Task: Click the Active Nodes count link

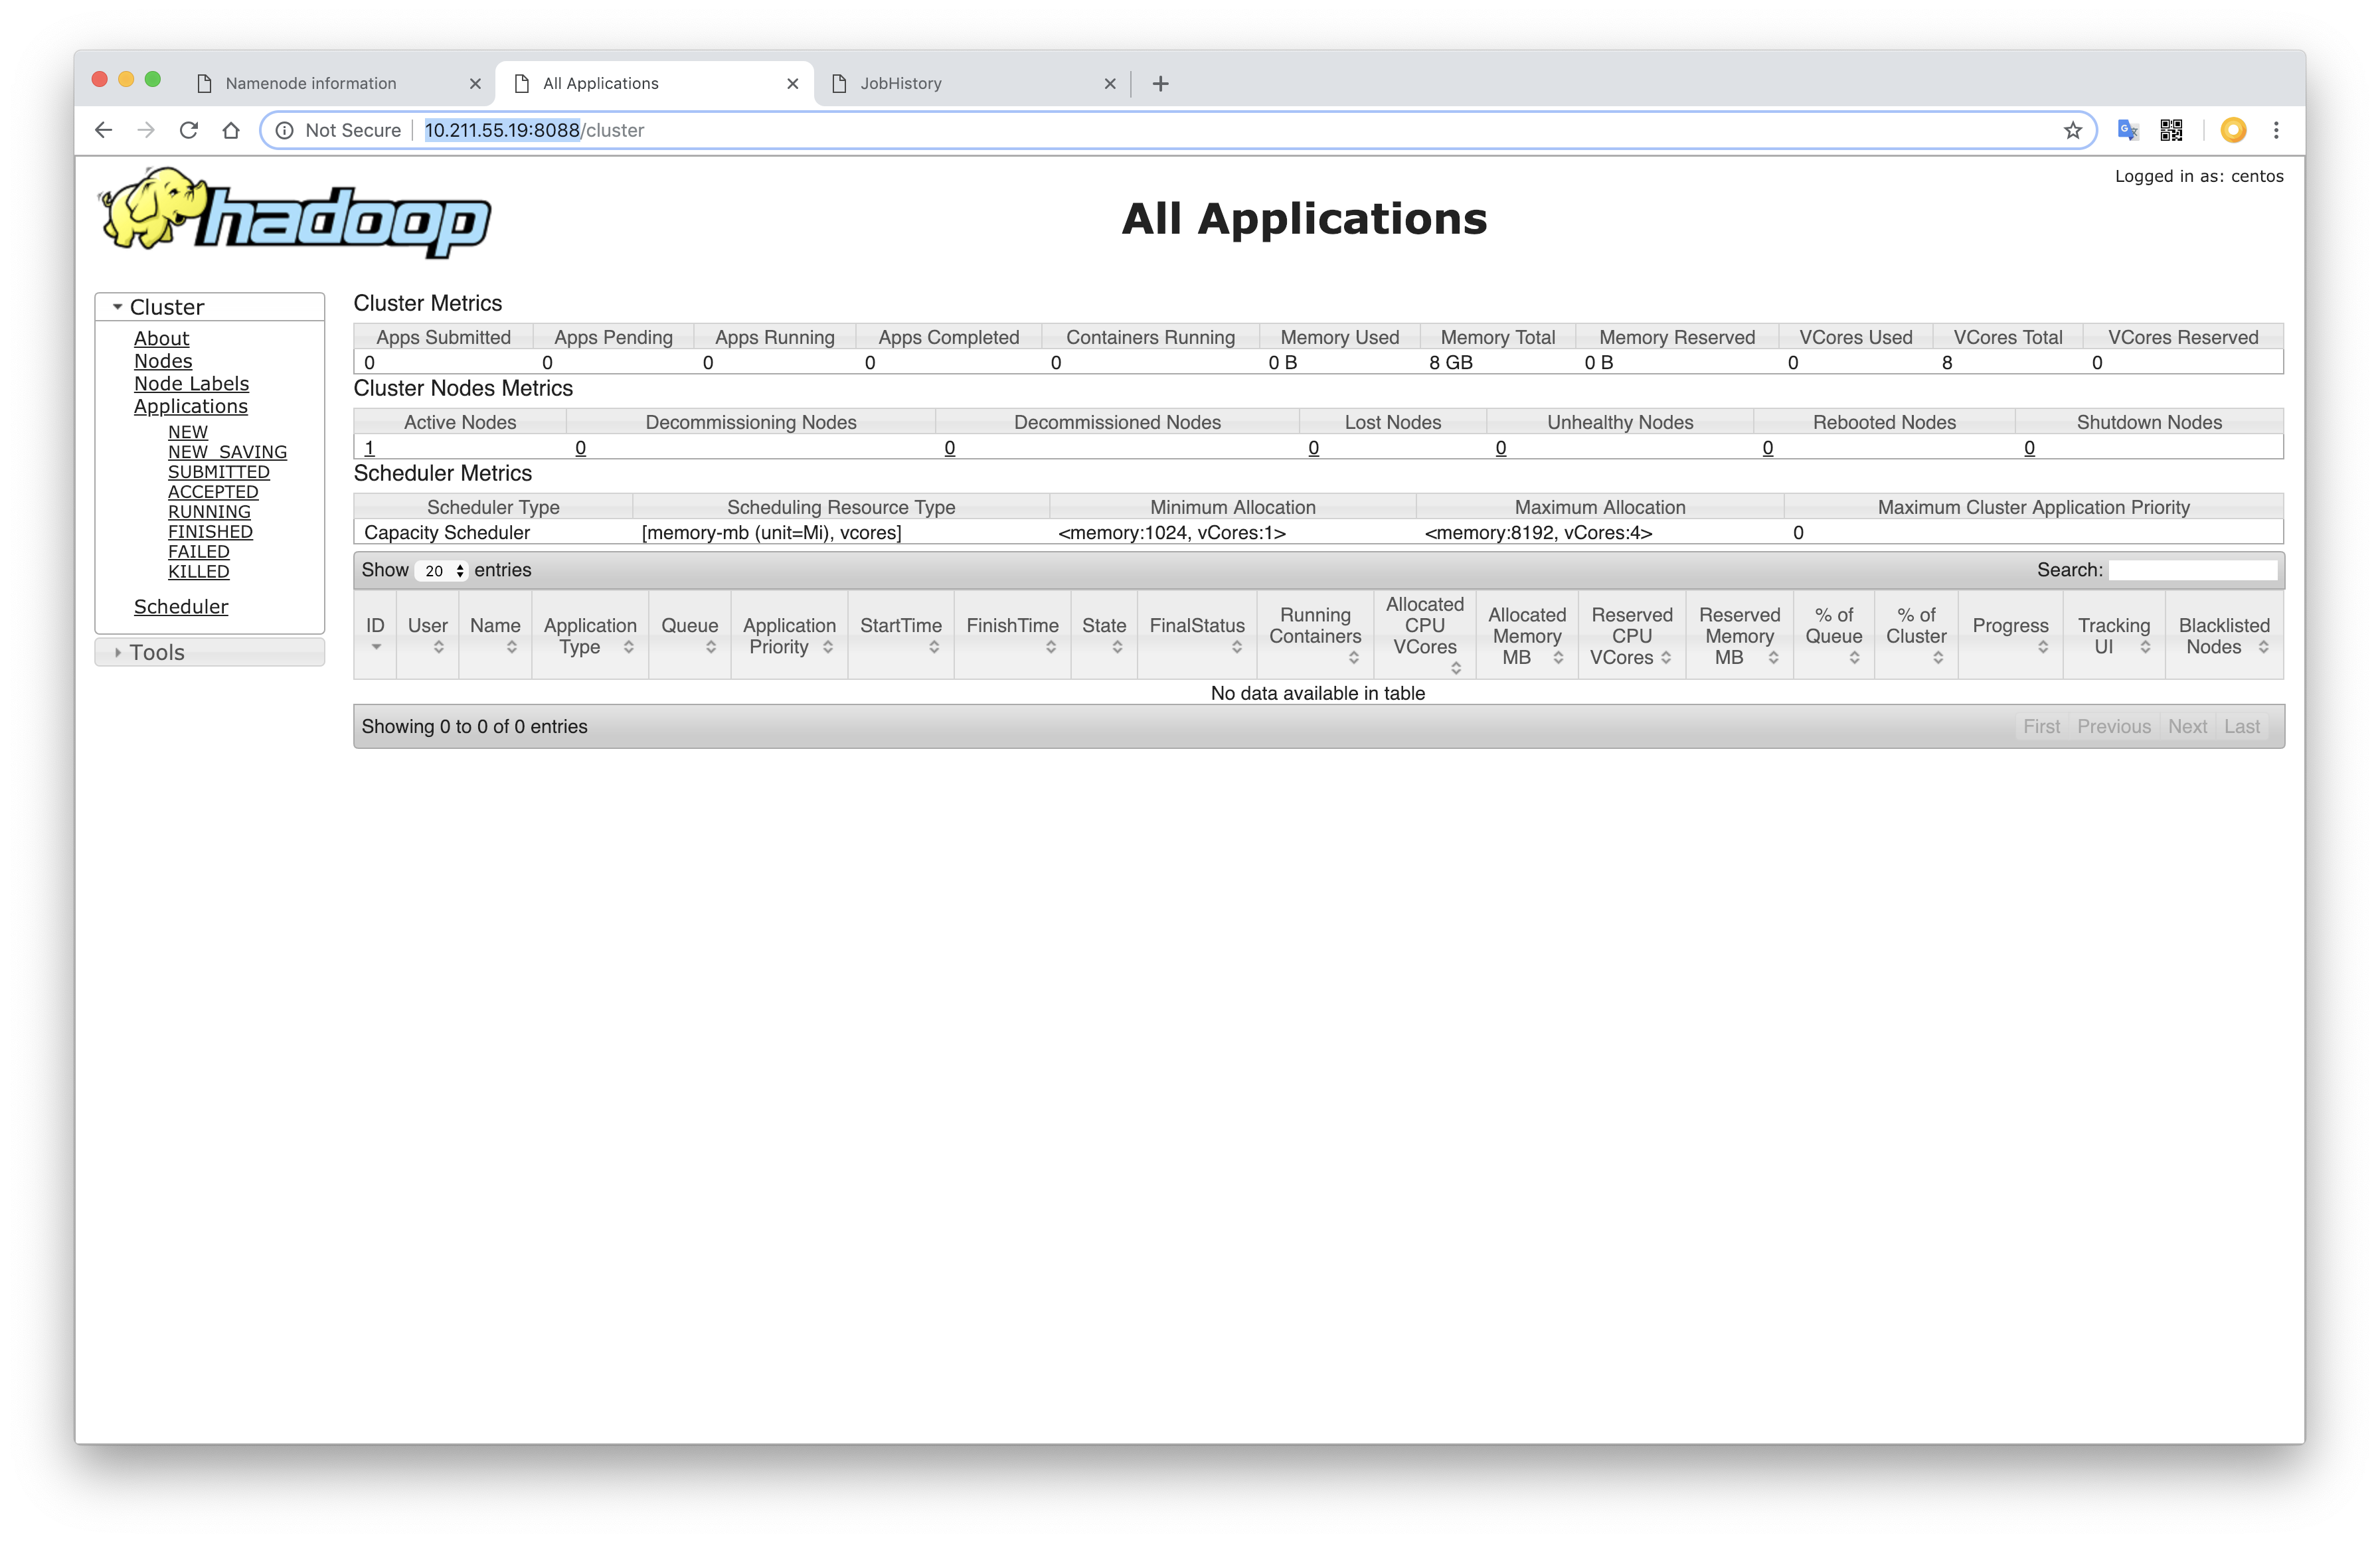Action: [x=369, y=448]
